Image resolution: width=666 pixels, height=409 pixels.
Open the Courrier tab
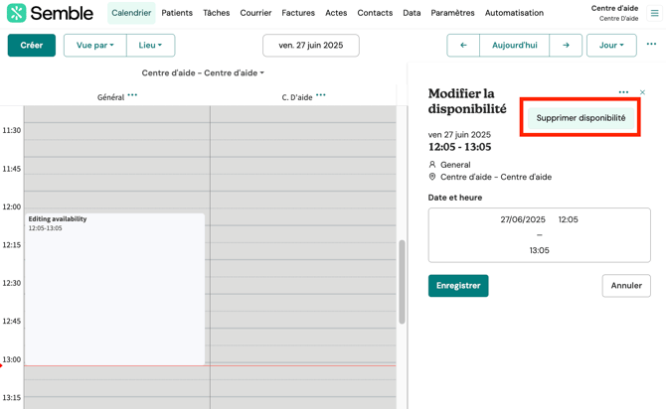coord(255,13)
